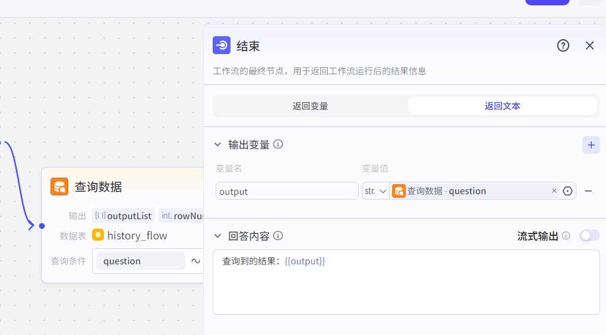Image resolution: width=606 pixels, height=335 pixels.
Task: Clear the 查询数据 question reference
Action: click(554, 191)
